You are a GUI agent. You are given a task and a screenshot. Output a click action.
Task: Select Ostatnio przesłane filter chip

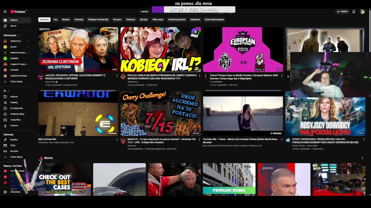coord(177,20)
